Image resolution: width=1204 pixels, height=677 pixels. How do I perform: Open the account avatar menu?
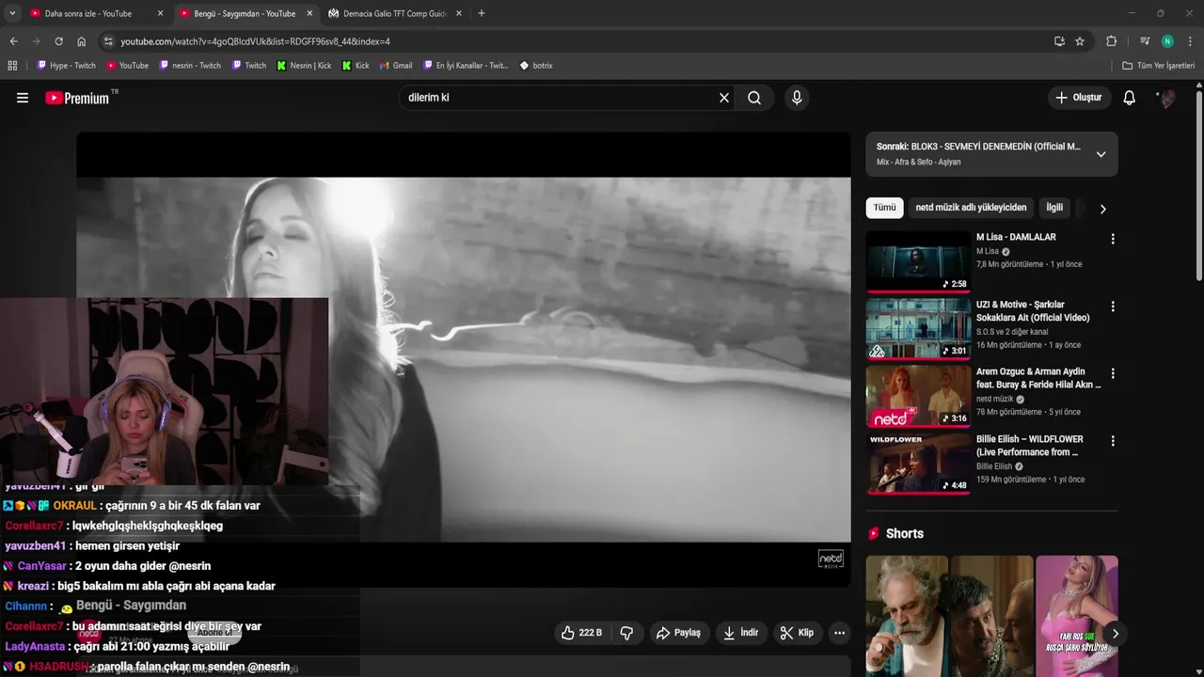[x=1166, y=98]
